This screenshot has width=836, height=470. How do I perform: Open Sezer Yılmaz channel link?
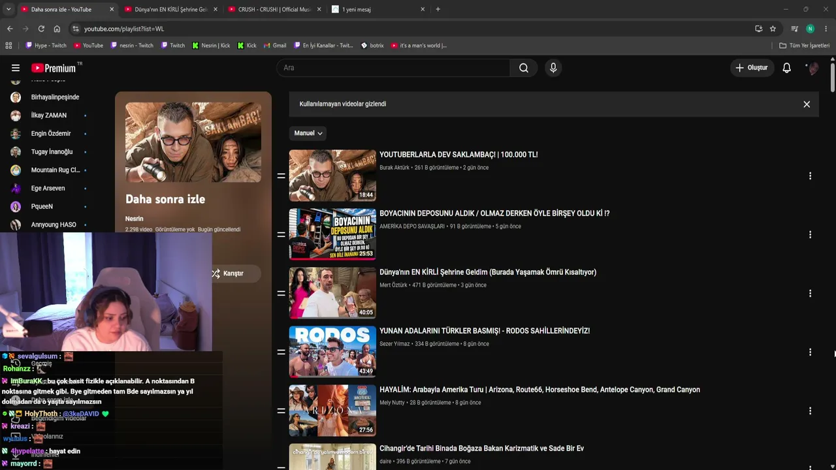click(394, 344)
